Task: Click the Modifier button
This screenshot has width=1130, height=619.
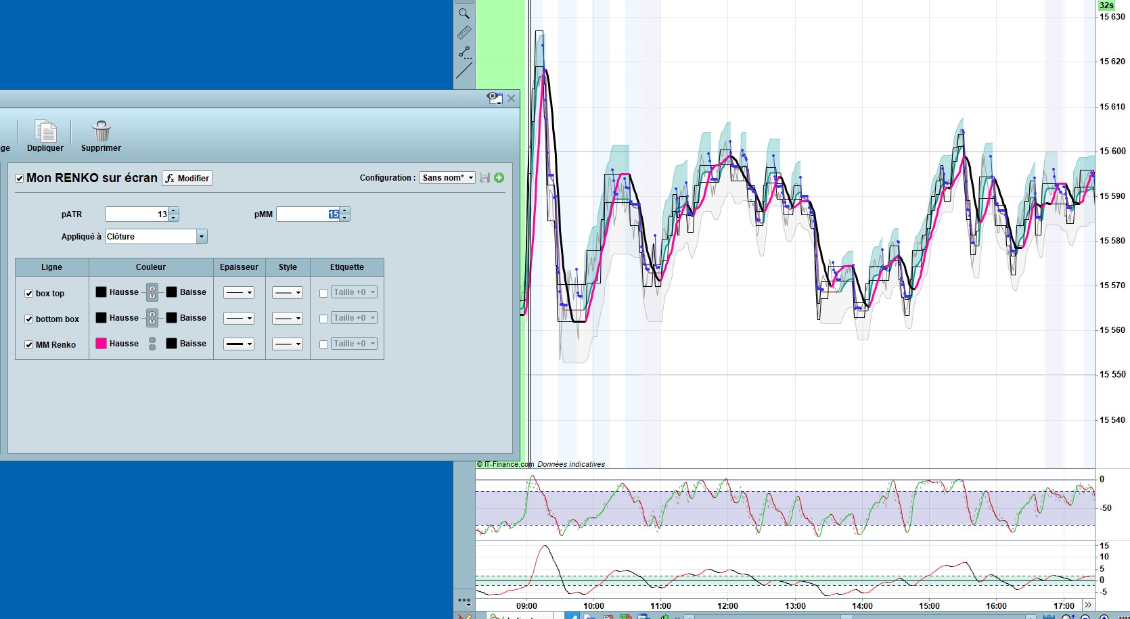Action: tap(187, 179)
